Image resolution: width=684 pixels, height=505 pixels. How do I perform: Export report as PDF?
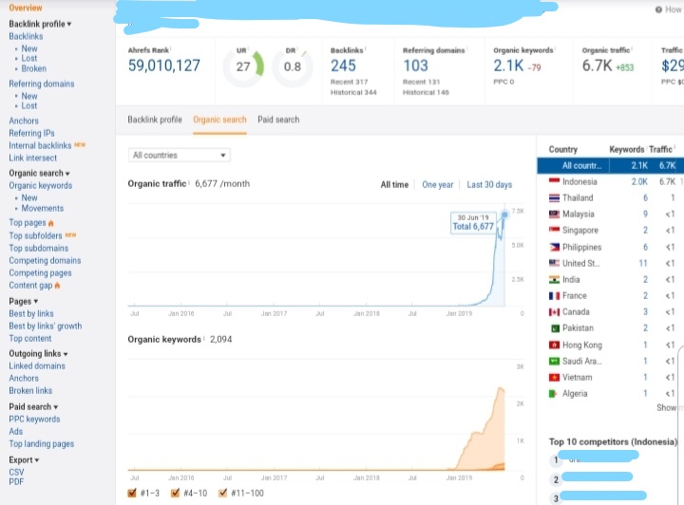click(x=16, y=482)
